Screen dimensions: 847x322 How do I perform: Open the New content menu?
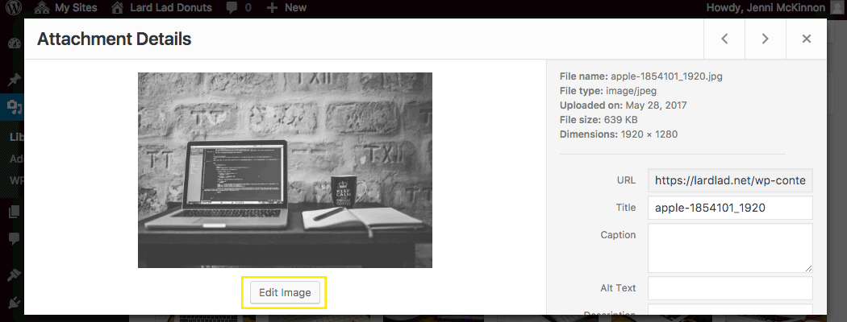[286, 7]
